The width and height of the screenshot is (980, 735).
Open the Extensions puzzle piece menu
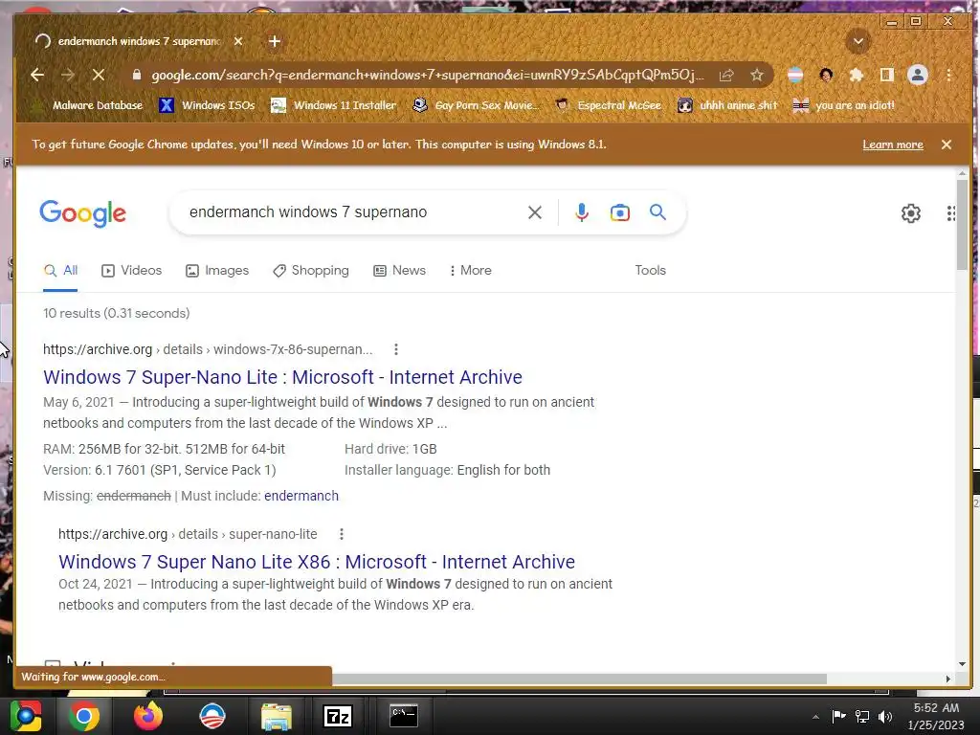pos(857,75)
